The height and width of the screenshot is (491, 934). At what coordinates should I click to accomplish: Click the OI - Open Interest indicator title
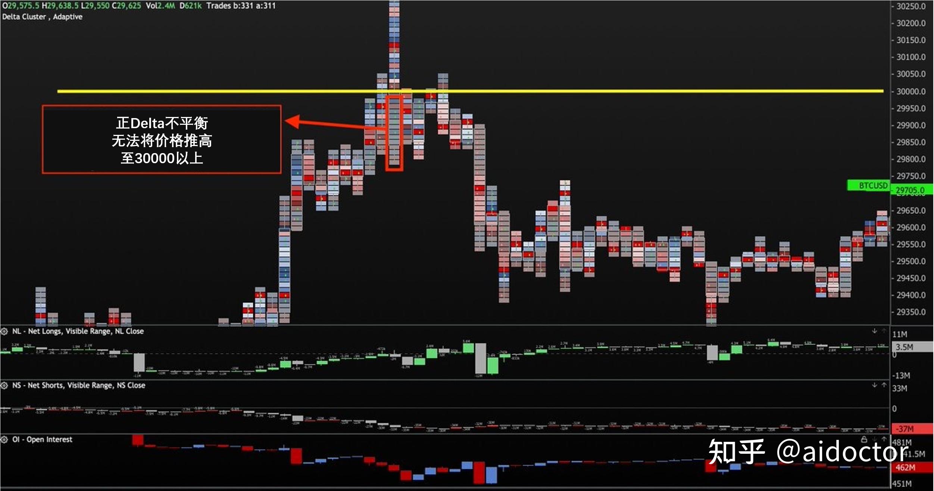[42, 440]
